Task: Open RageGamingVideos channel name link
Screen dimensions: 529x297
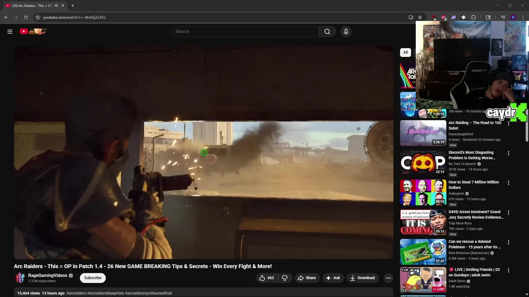Action: point(48,276)
